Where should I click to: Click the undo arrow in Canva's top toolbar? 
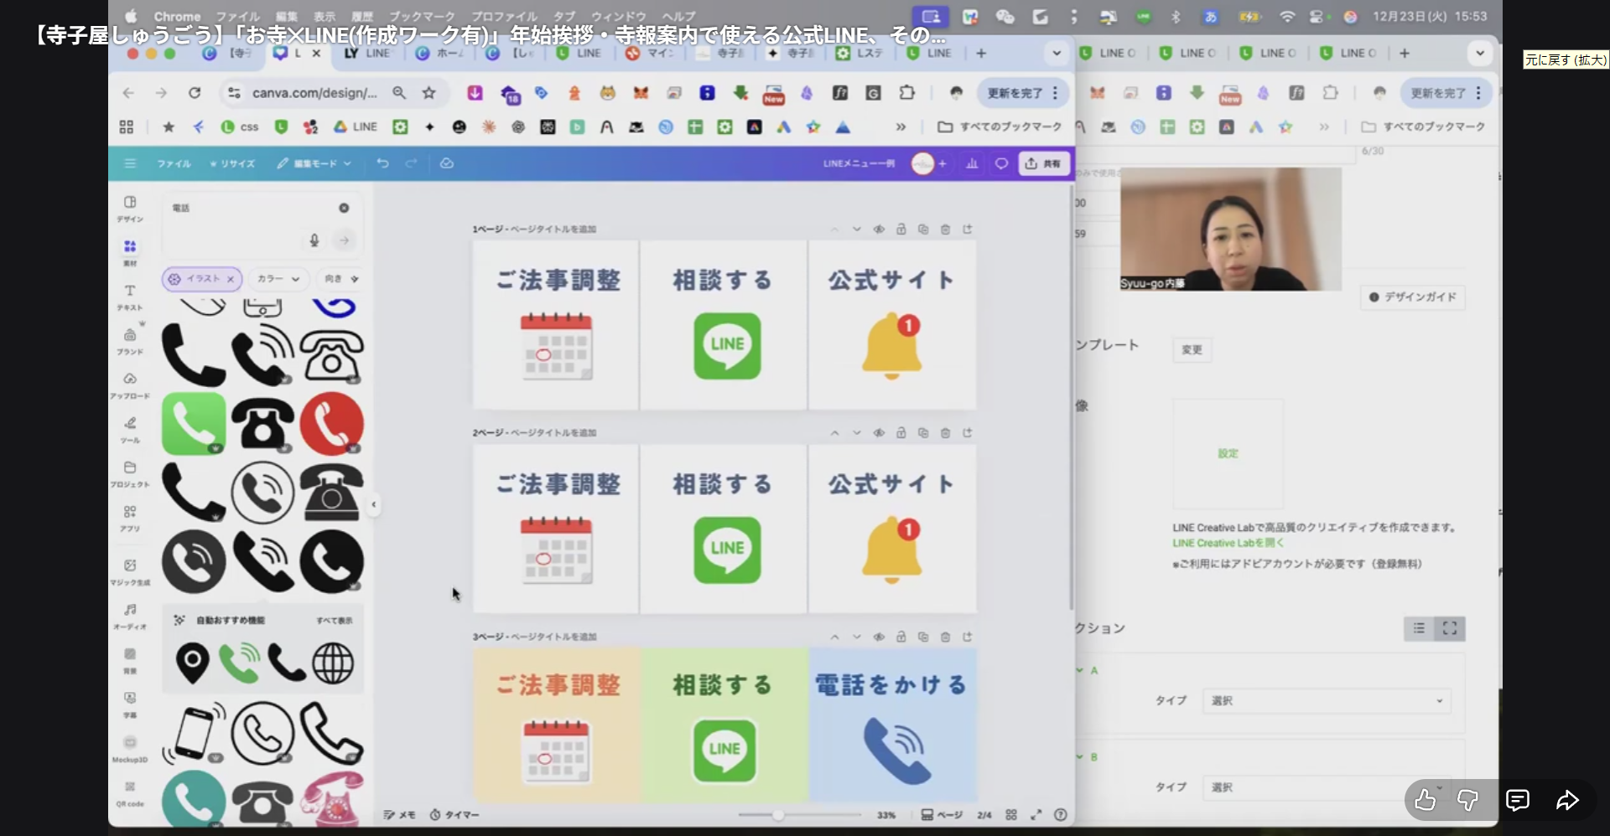pyautogui.click(x=382, y=163)
